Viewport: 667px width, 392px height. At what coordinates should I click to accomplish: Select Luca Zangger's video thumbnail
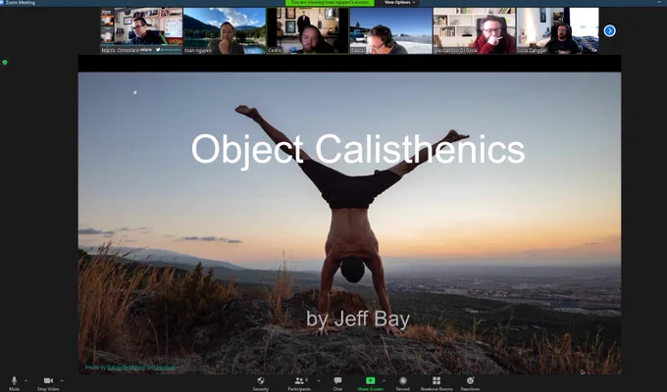(x=558, y=30)
